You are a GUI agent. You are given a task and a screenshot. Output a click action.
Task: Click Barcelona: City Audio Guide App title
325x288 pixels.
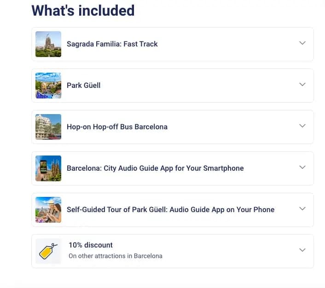click(155, 168)
